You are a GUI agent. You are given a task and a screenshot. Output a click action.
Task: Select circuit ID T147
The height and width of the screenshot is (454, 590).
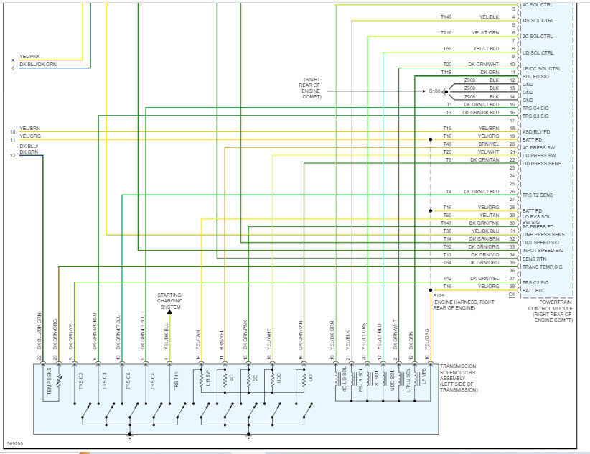click(x=446, y=223)
